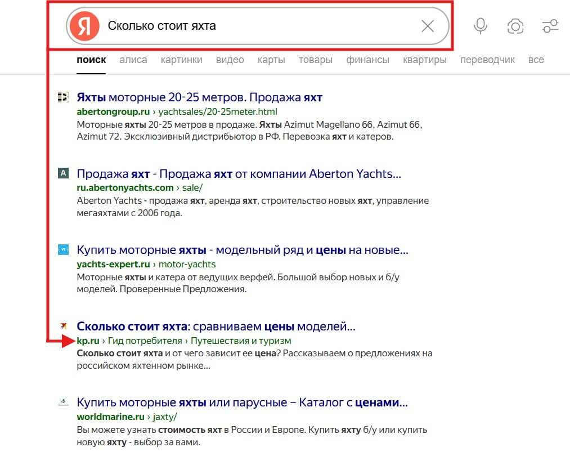Click the Aberton Yachts 'A' favicon

[x=63, y=173]
